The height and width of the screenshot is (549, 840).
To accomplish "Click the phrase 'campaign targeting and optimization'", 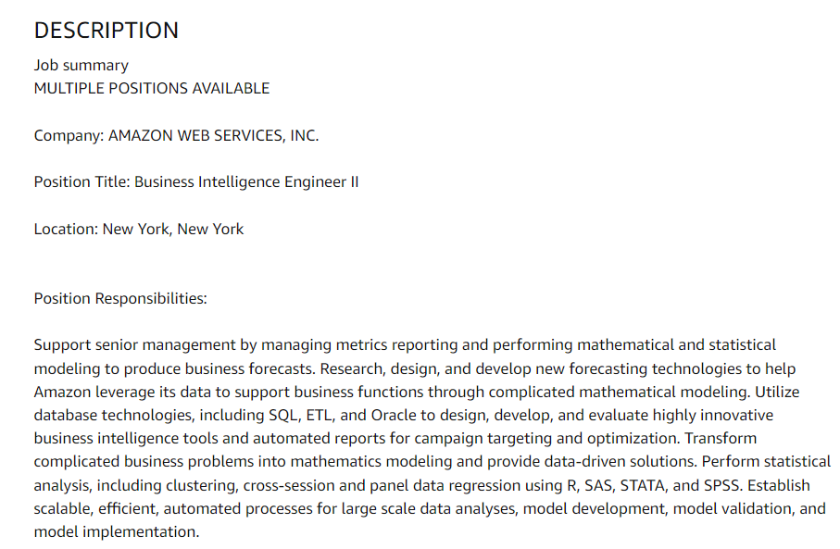I will 546,439.
